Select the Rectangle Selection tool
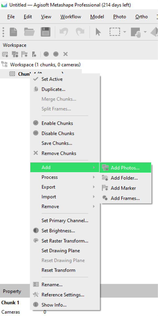 pos(115,32)
